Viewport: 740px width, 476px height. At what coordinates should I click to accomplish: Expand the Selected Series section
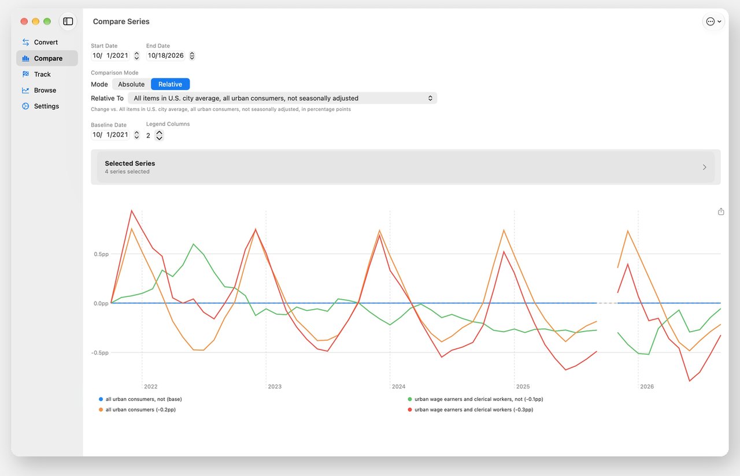coord(406,167)
